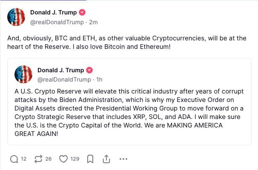Like the post with the heart icon
This screenshot has height=170, width=258.
coord(63,159)
